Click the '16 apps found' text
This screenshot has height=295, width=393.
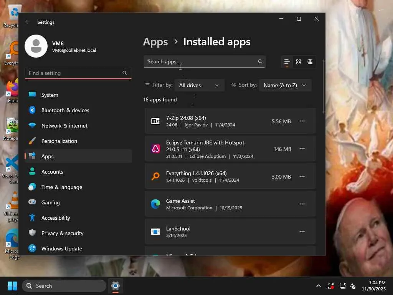click(x=160, y=99)
